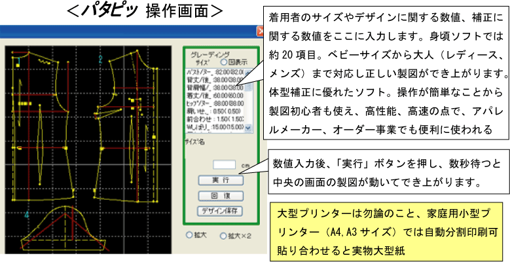Select the バスト/ヌード 82.00 row

tap(215, 73)
